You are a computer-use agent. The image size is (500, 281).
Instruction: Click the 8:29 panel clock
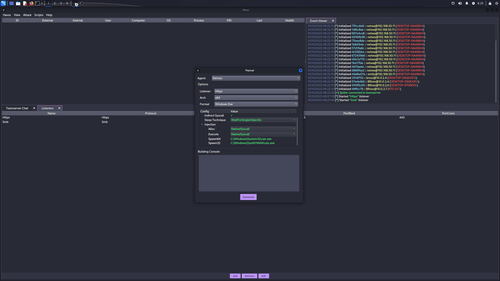point(480,3)
